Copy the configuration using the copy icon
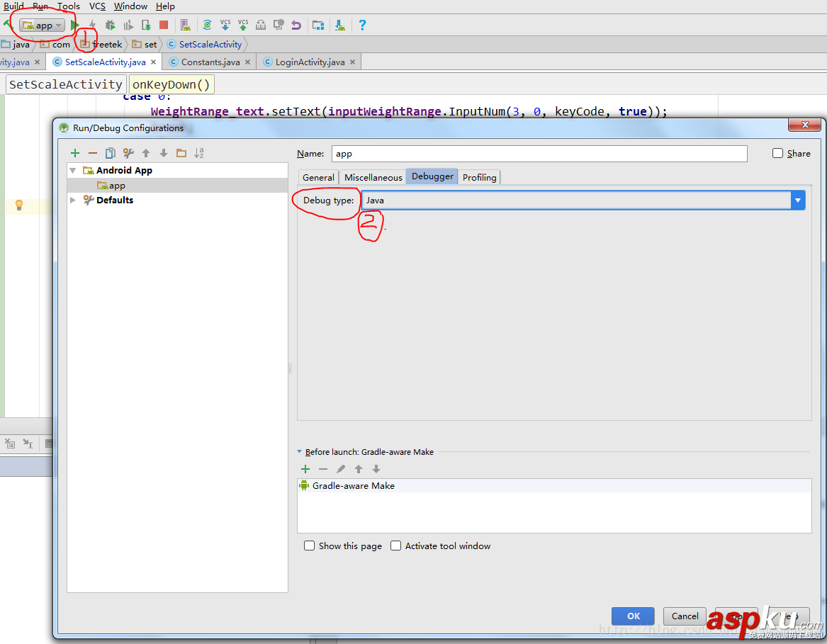This screenshot has width=827, height=644. 110,152
